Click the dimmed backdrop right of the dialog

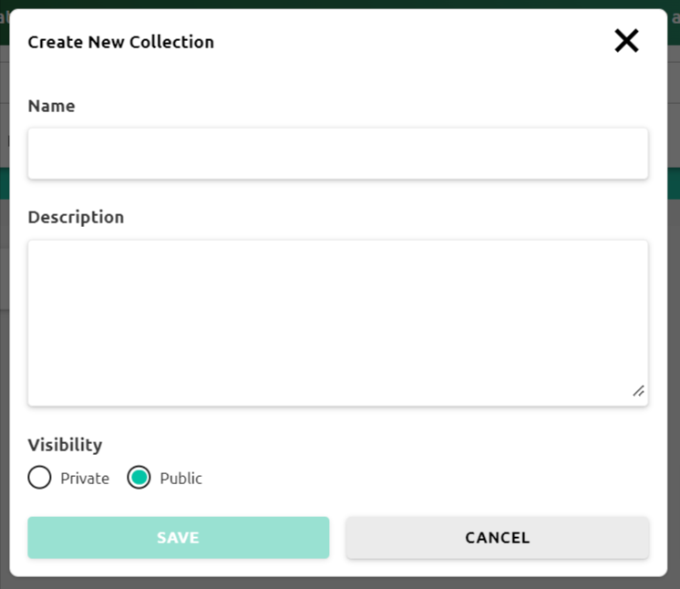pyautogui.click(x=674, y=292)
